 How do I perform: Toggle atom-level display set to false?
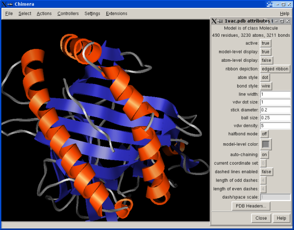266,60
